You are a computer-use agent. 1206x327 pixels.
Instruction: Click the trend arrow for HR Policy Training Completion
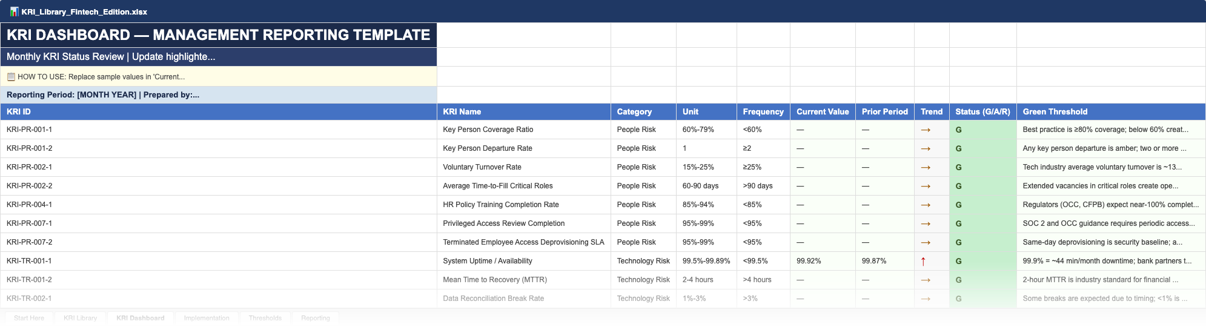pos(926,205)
